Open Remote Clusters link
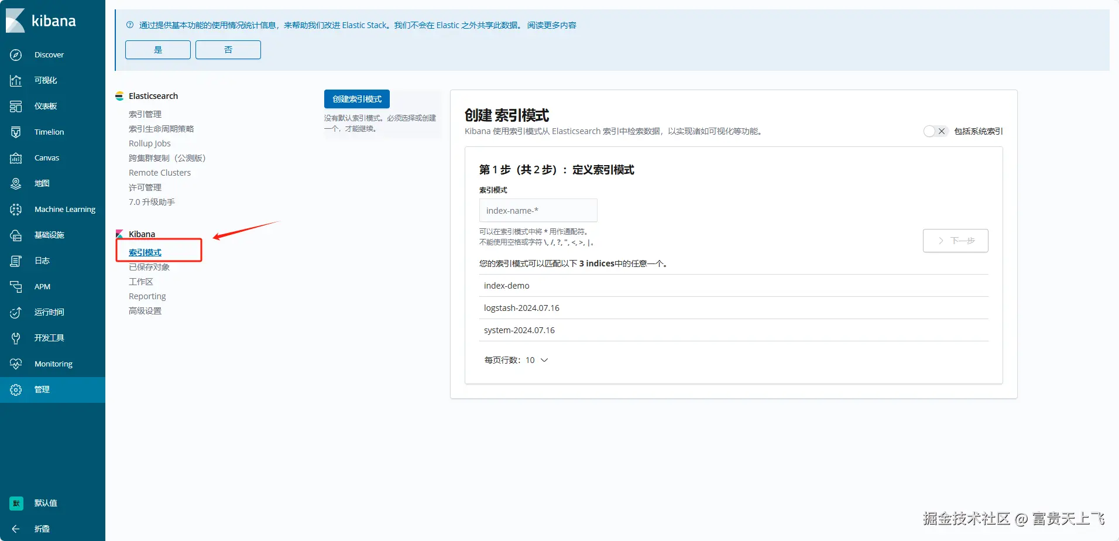Screen dimensions: 1119x541 tap(160, 173)
